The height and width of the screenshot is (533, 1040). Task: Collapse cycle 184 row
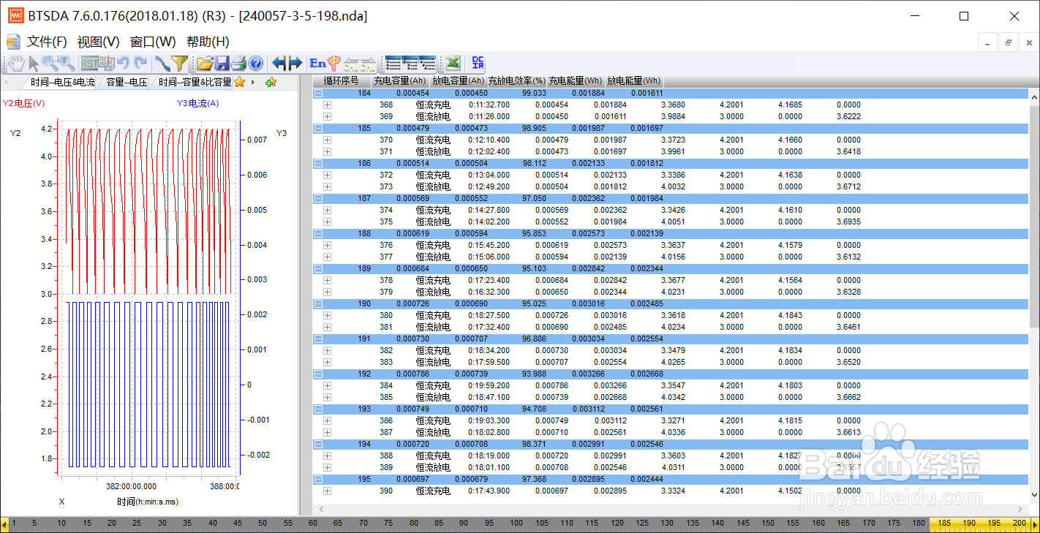318,93
